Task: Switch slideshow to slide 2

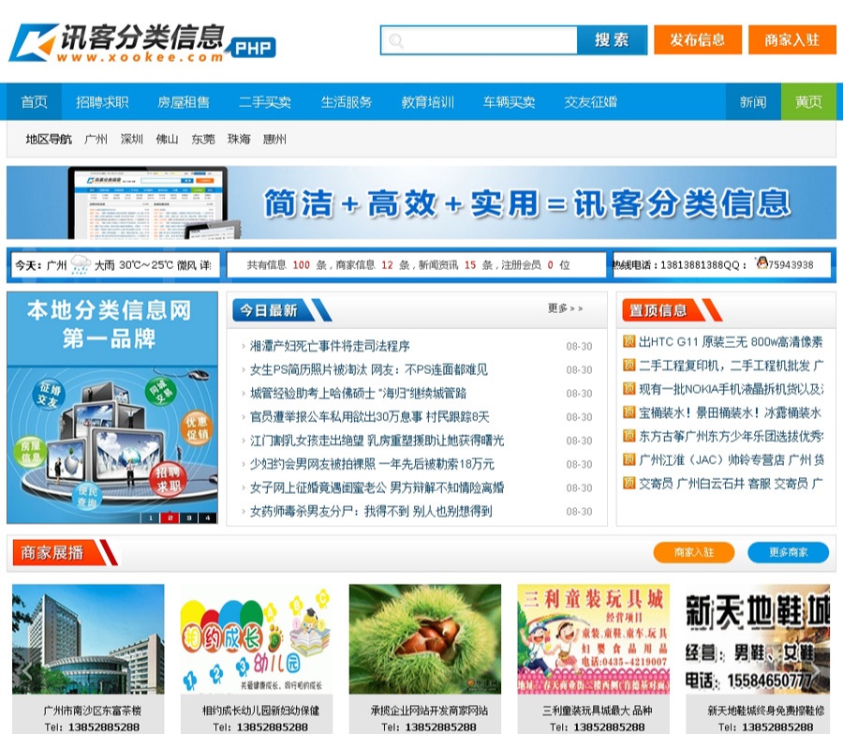Action: click(x=170, y=517)
